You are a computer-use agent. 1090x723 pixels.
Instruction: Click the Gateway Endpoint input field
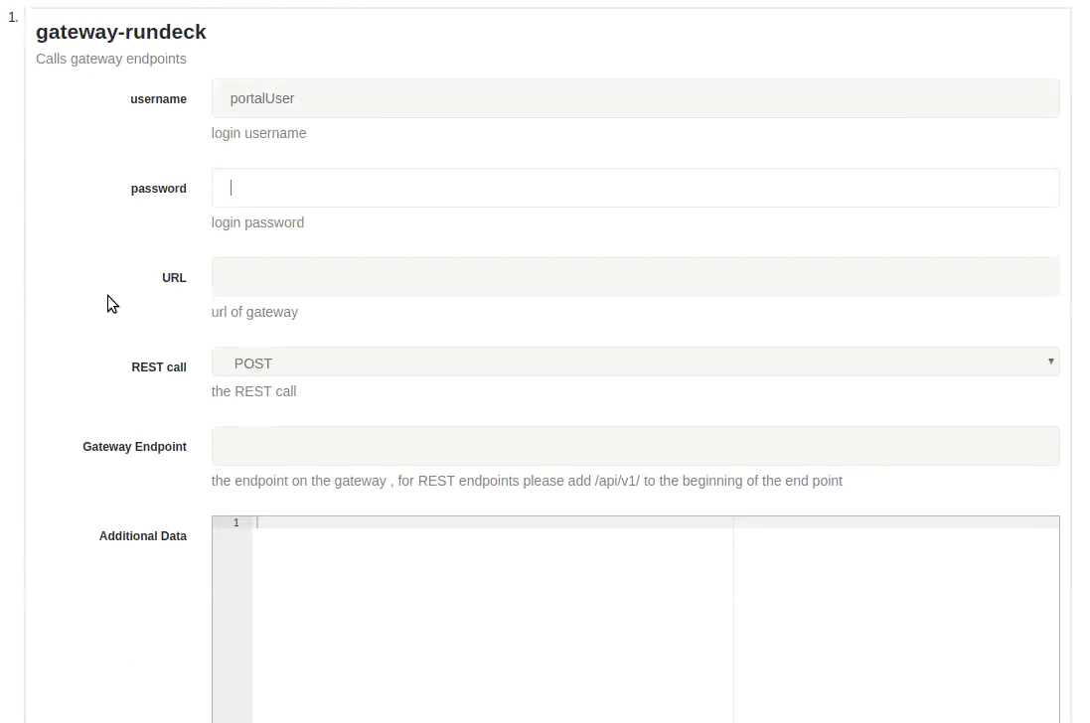[635, 446]
